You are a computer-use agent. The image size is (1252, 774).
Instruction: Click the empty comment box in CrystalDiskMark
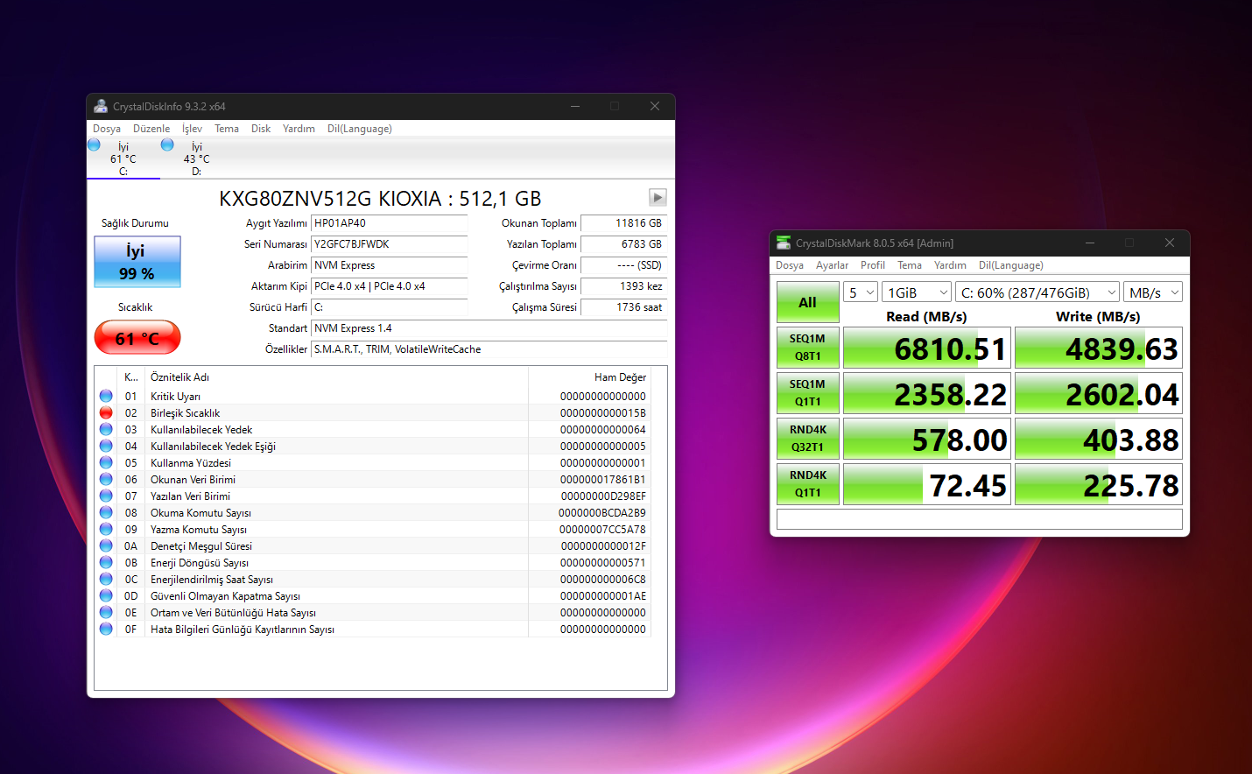980,519
